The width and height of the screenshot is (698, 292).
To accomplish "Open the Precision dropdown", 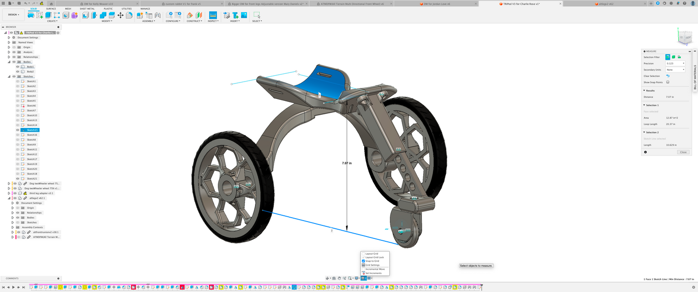I will coord(675,63).
